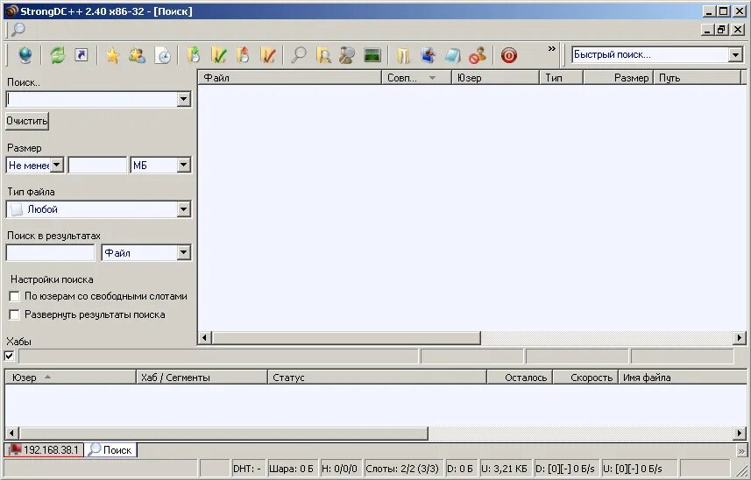Click the small magnifier icon under title bar

point(18,29)
